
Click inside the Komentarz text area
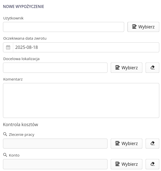pyautogui.click(x=81, y=100)
